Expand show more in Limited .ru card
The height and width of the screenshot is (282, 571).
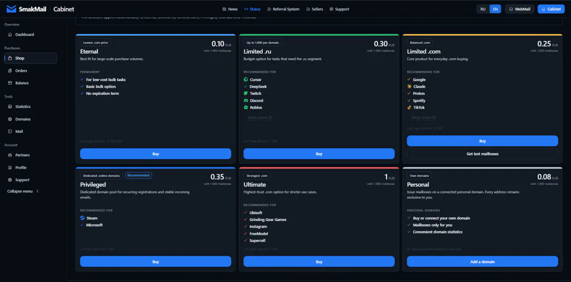[260, 118]
